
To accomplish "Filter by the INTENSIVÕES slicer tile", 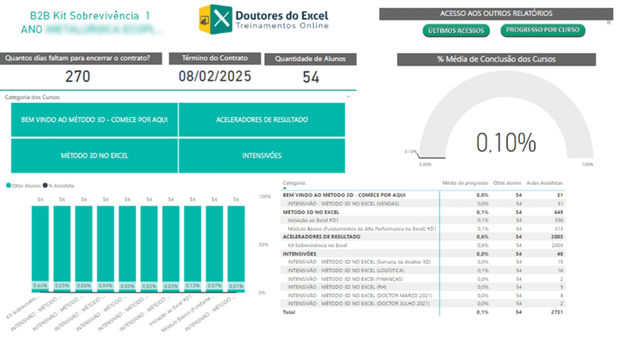I will tap(262, 155).
